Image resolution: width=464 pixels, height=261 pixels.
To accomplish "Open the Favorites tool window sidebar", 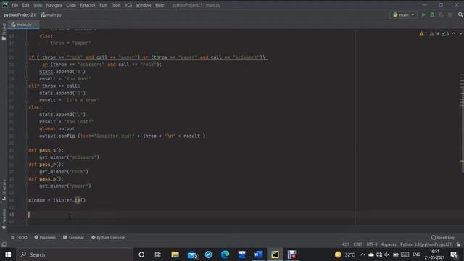I will pos(4,219).
